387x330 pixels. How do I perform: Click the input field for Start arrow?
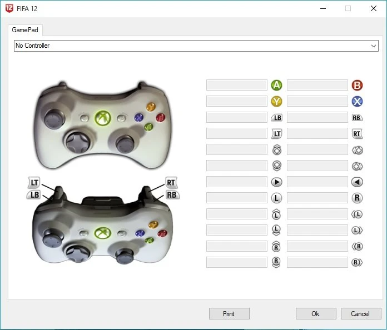pos(237,182)
